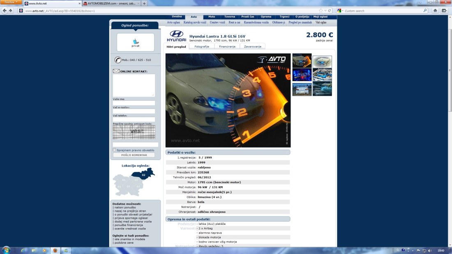Click the Hyundai brand logo

coord(176,36)
